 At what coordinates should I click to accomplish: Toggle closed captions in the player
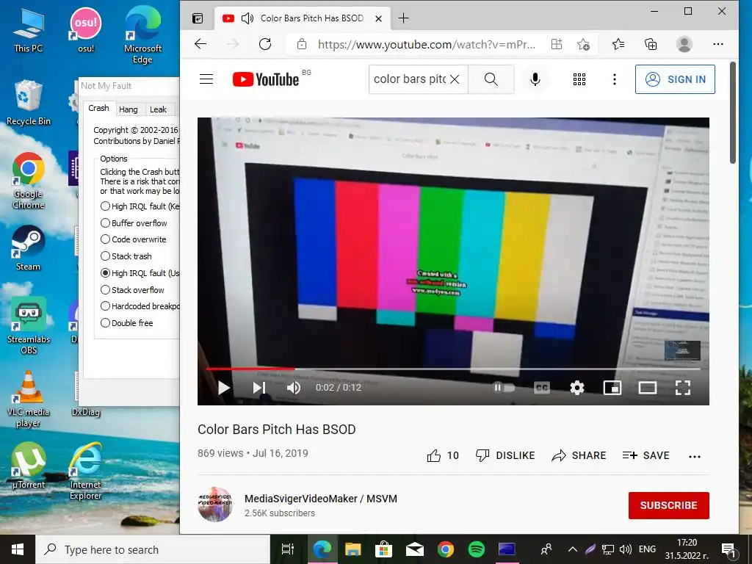coord(542,388)
